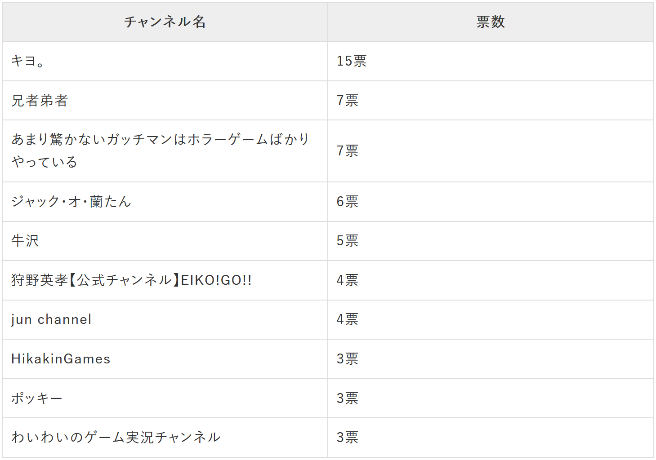Image resolution: width=656 pixels, height=460 pixels.
Task: Select the あまり驚かないガッチマン channel cell
Action: click(160, 150)
